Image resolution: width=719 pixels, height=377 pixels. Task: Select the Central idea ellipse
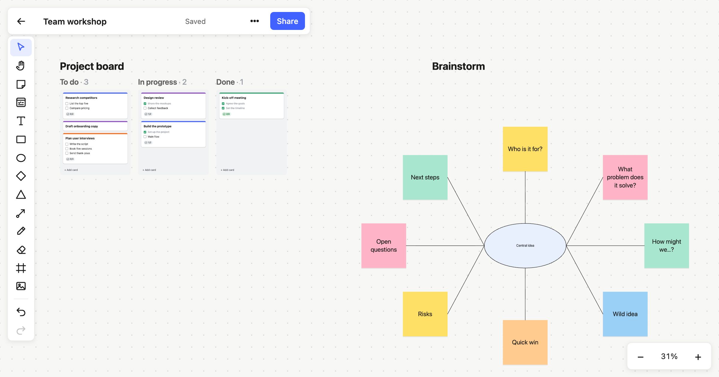(x=525, y=246)
